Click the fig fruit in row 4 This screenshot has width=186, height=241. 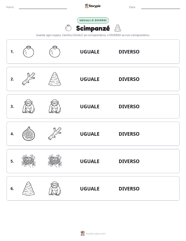[x=29, y=134]
